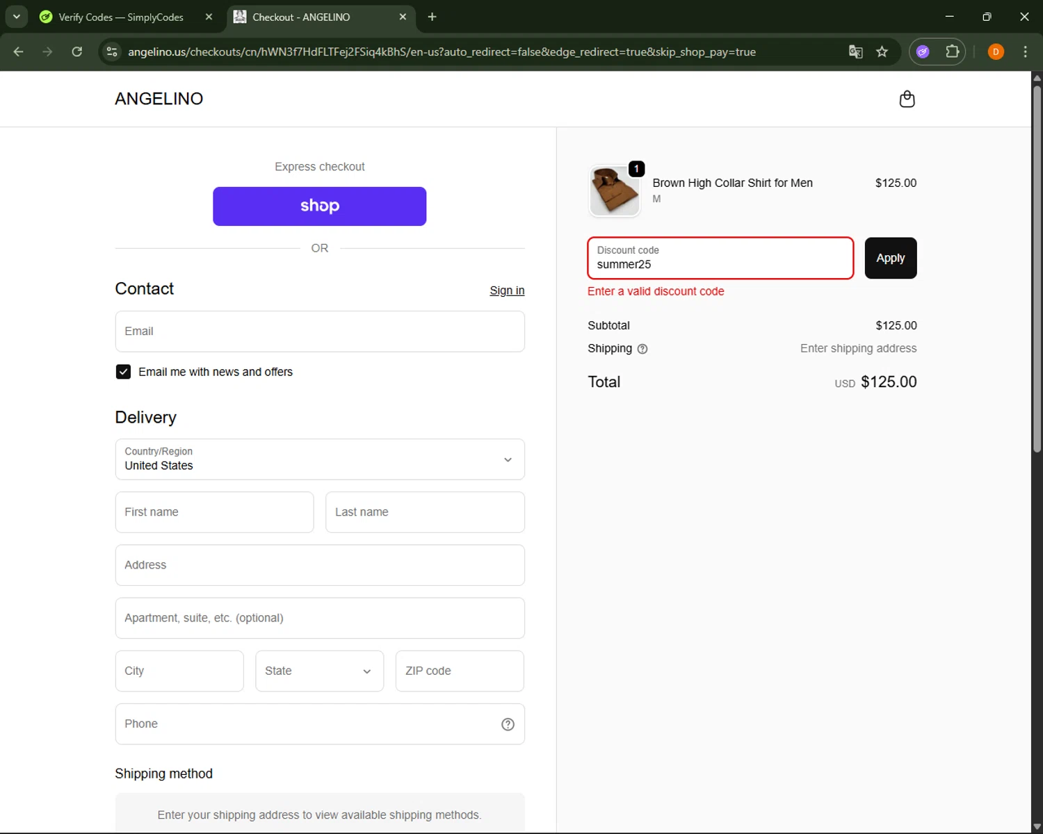
Task: Reload the checkout page
Action: tap(77, 51)
